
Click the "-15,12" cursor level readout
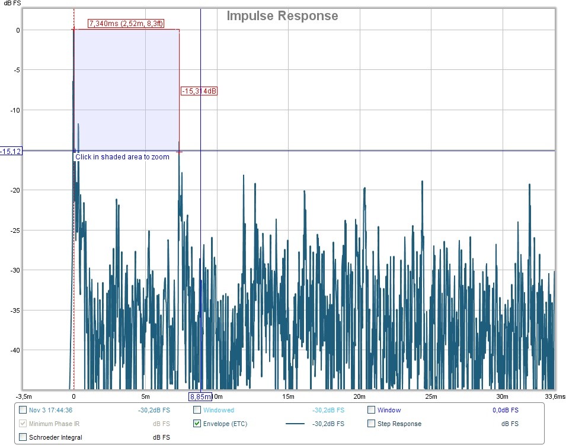point(11,151)
